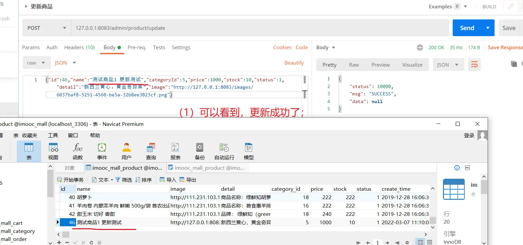This screenshot has width=523, height=245.
Task: Switch to grid view in Navicat footer
Action: click(421, 242)
